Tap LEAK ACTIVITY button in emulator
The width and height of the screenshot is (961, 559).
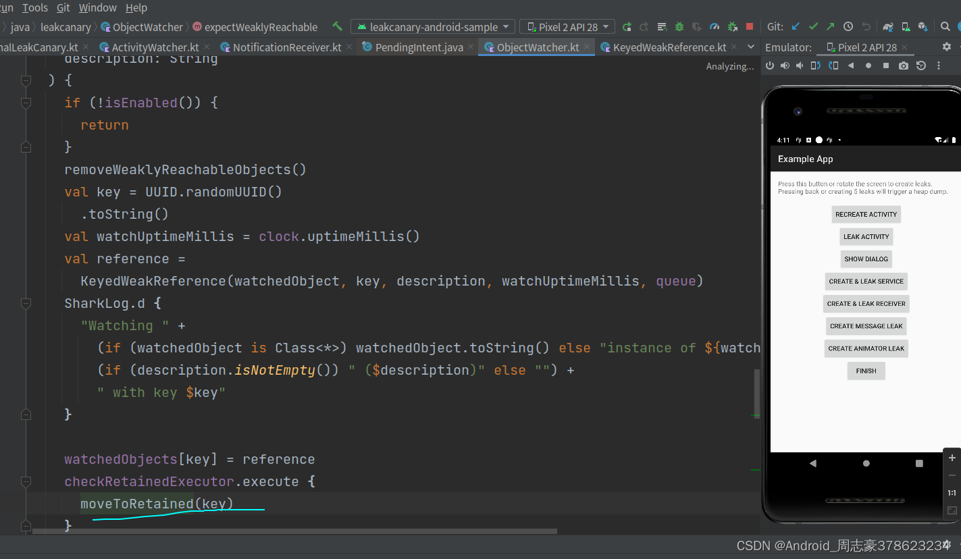[866, 236]
